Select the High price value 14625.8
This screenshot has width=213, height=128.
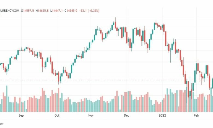[43, 11]
